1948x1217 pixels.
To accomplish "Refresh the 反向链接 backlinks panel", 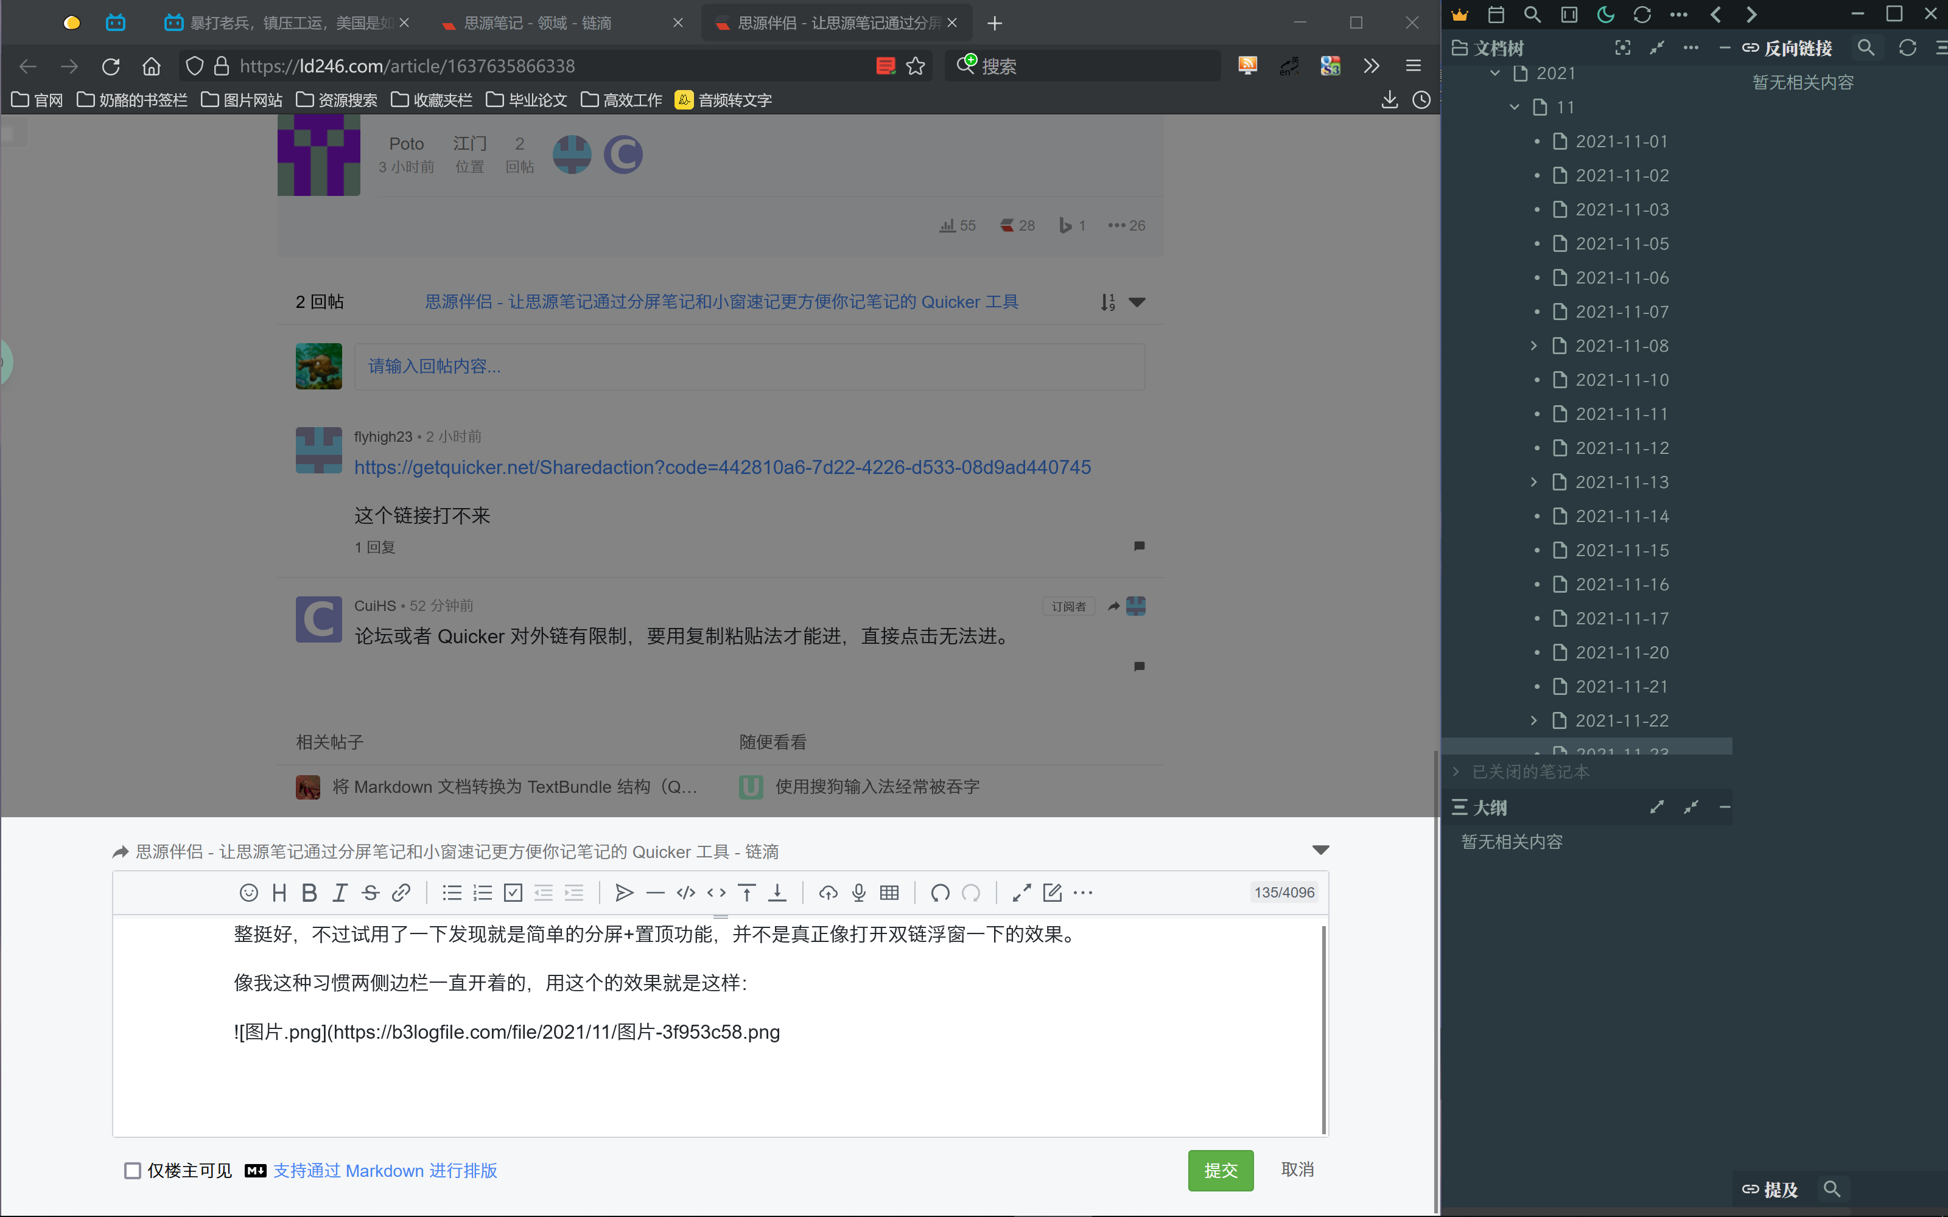I will point(1907,47).
